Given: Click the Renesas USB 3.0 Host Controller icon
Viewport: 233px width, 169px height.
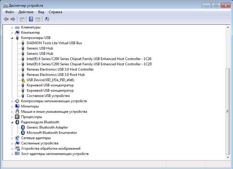Looking at the screenshot, I should click(23, 69).
